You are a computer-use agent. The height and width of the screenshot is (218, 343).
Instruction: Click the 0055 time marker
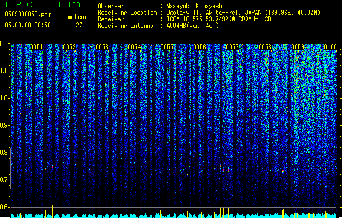[x=167, y=47]
